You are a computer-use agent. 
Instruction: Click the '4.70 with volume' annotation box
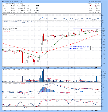coord(80,48)
